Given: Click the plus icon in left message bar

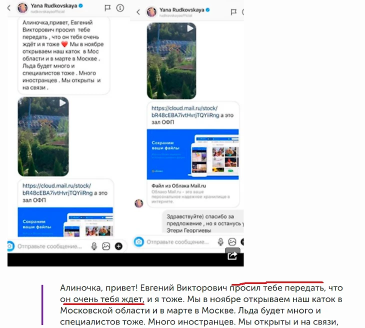Looking at the screenshot, I should (118, 246).
